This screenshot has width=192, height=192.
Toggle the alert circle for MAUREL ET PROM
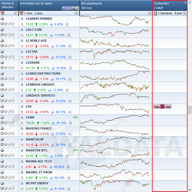(2, 172)
